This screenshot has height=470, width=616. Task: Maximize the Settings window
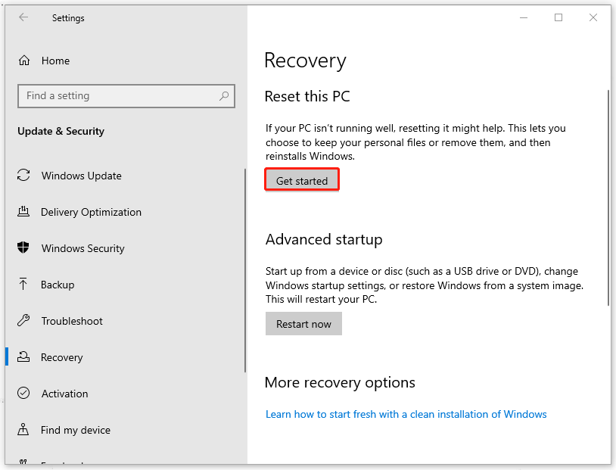tap(558, 18)
